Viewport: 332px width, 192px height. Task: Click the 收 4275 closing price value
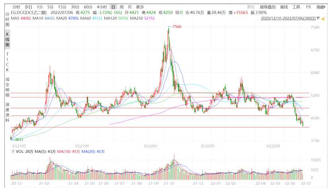click(x=83, y=13)
